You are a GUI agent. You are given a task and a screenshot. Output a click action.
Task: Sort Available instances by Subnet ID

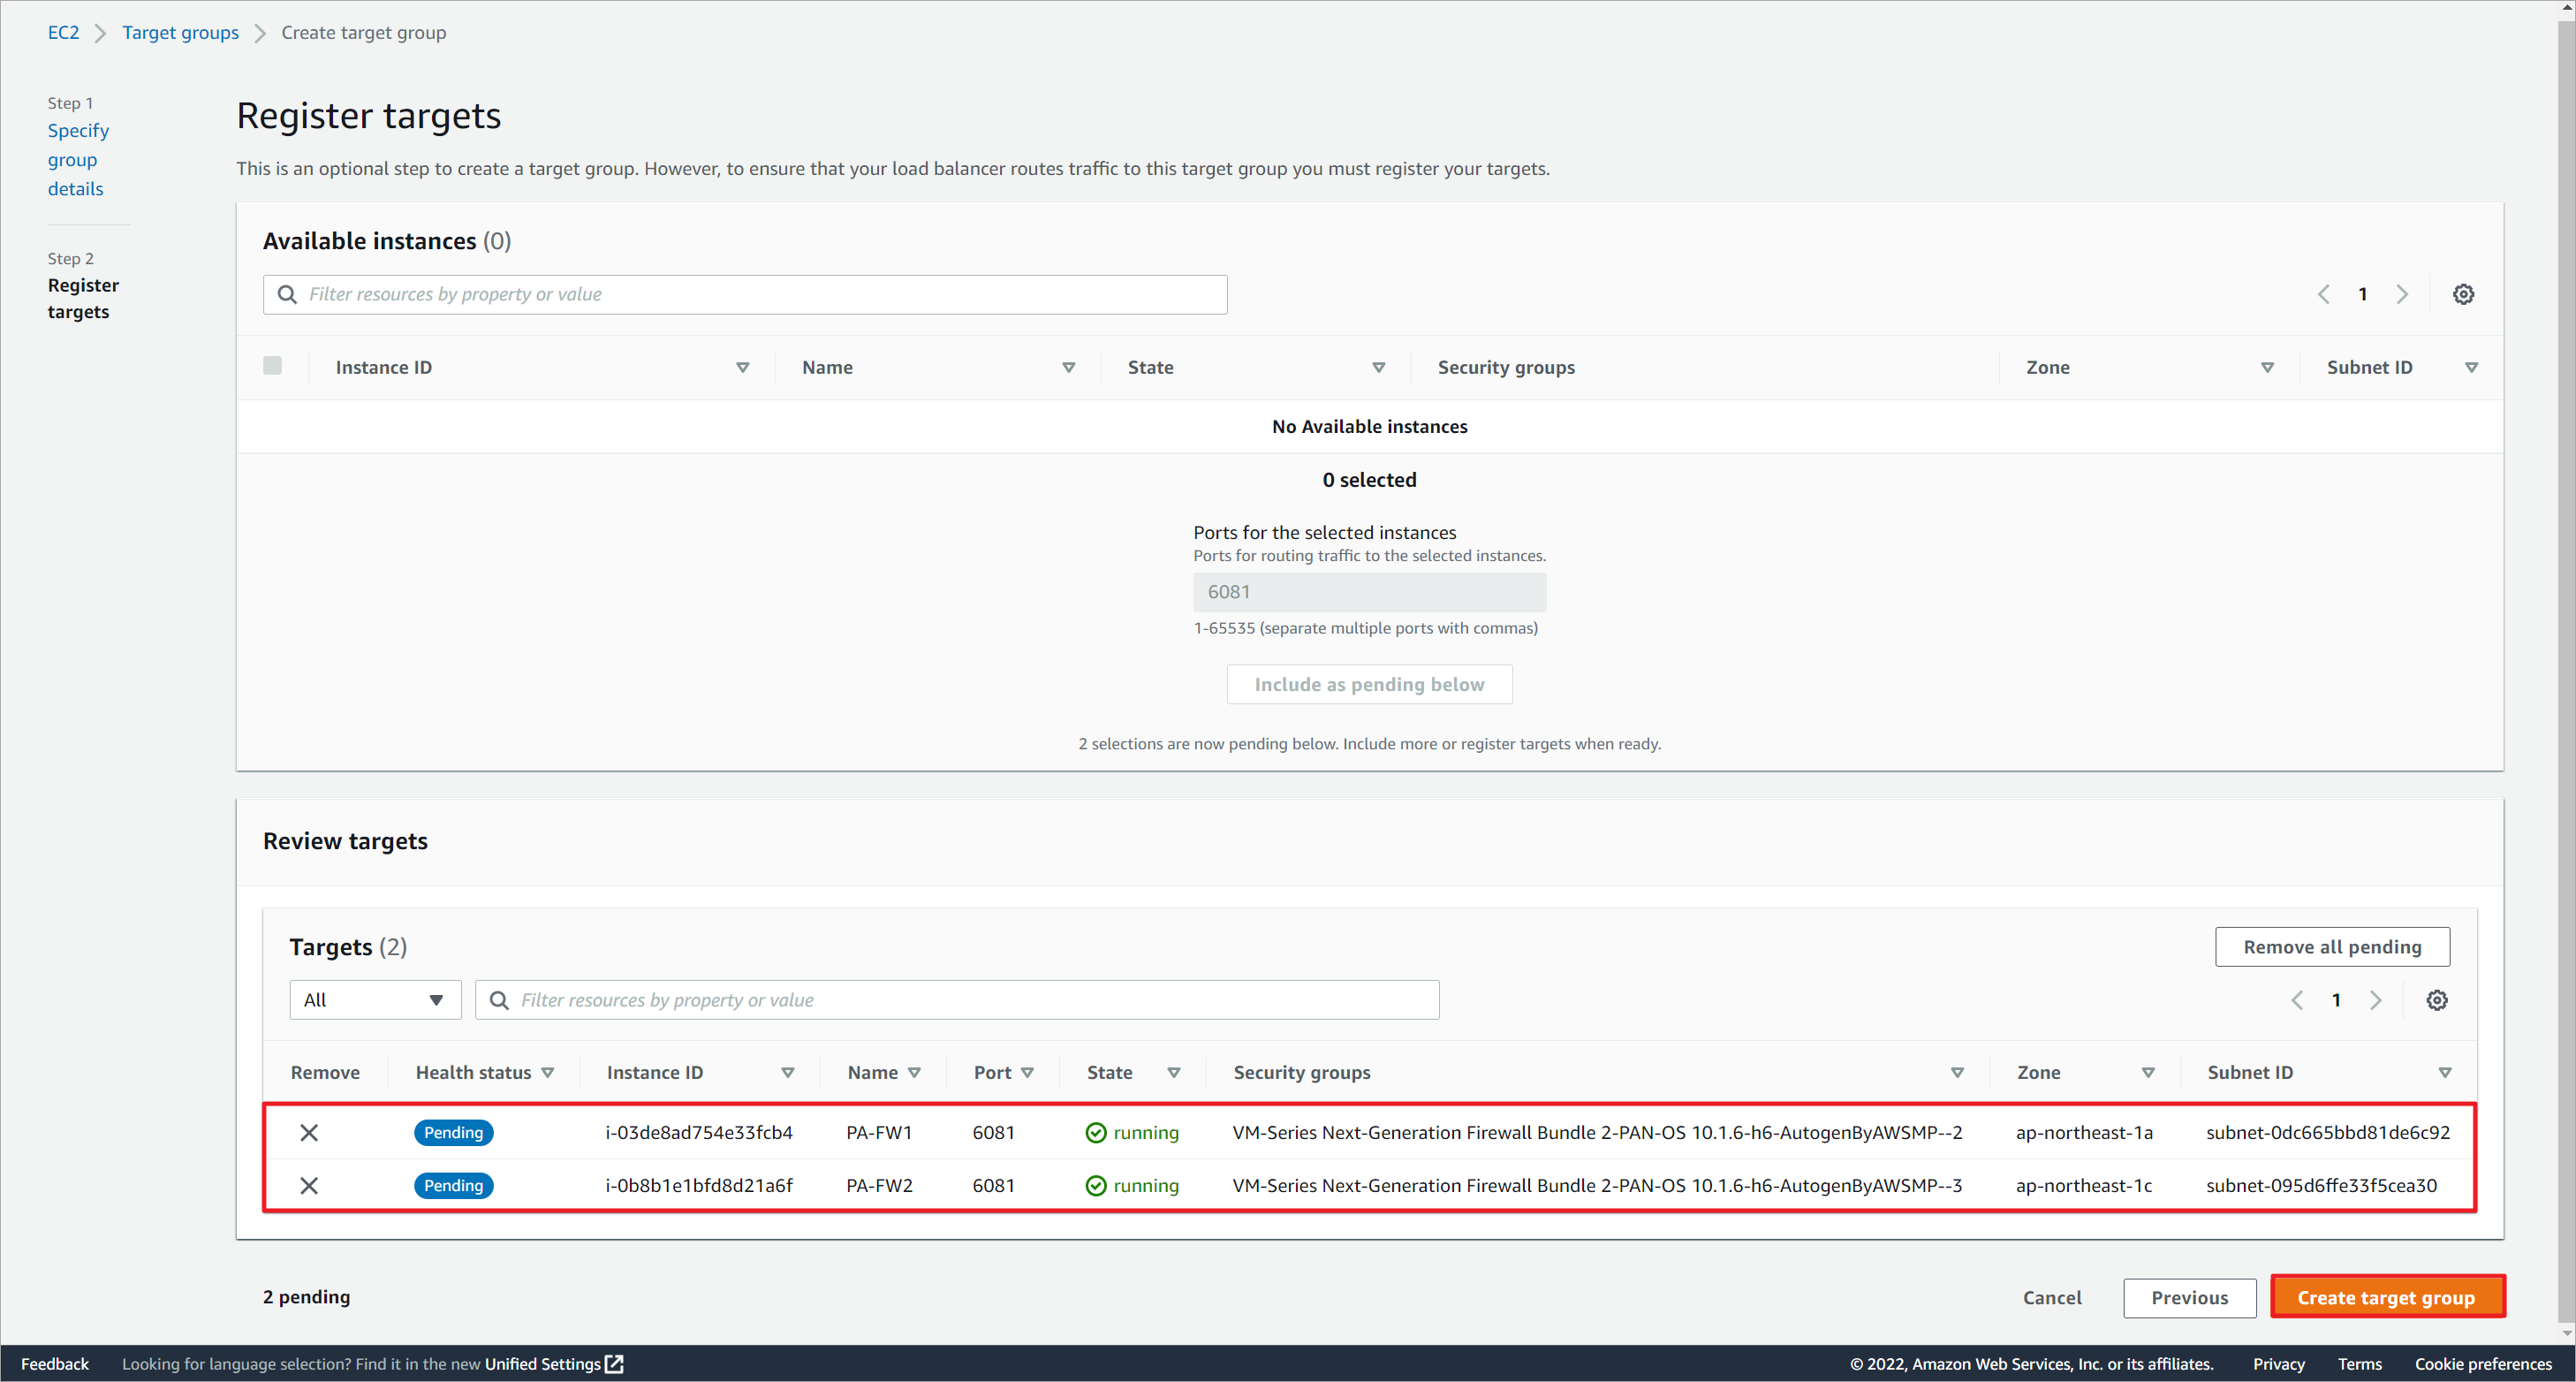coord(2471,367)
